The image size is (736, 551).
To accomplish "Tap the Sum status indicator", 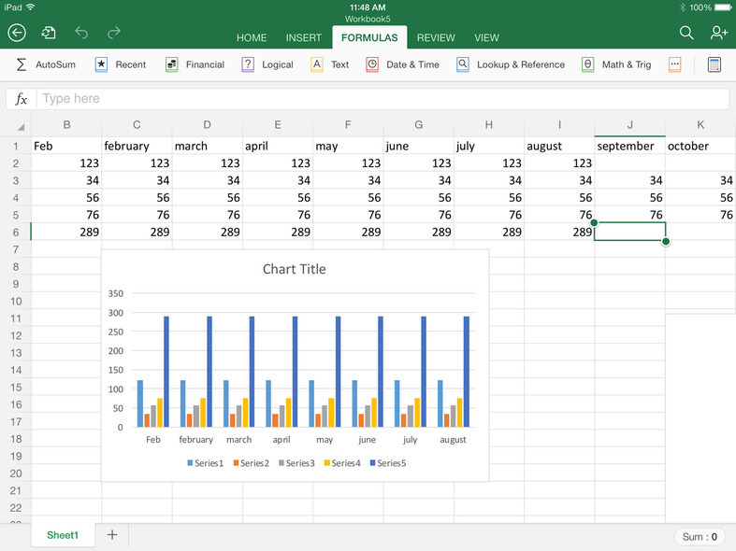I will (700, 537).
